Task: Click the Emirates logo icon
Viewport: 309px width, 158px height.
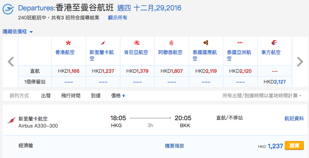Action: [171, 43]
